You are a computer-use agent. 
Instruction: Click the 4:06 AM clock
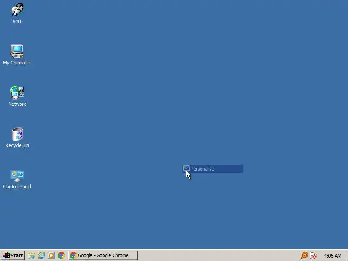(x=332, y=256)
